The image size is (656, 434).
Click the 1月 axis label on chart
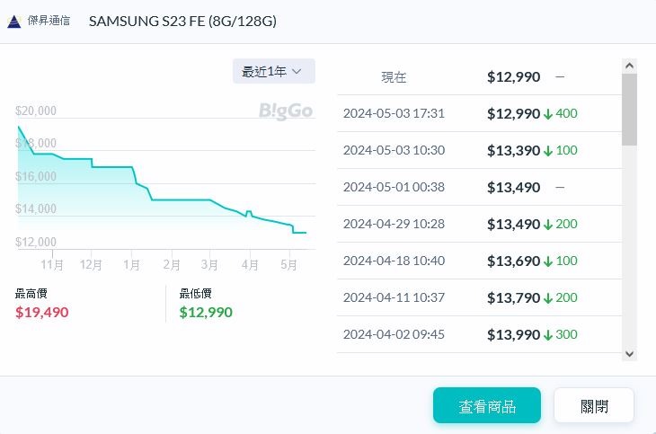point(131,265)
